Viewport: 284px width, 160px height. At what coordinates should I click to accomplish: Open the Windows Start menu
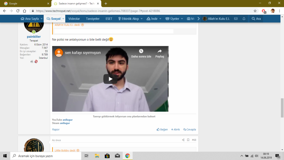click(5, 156)
